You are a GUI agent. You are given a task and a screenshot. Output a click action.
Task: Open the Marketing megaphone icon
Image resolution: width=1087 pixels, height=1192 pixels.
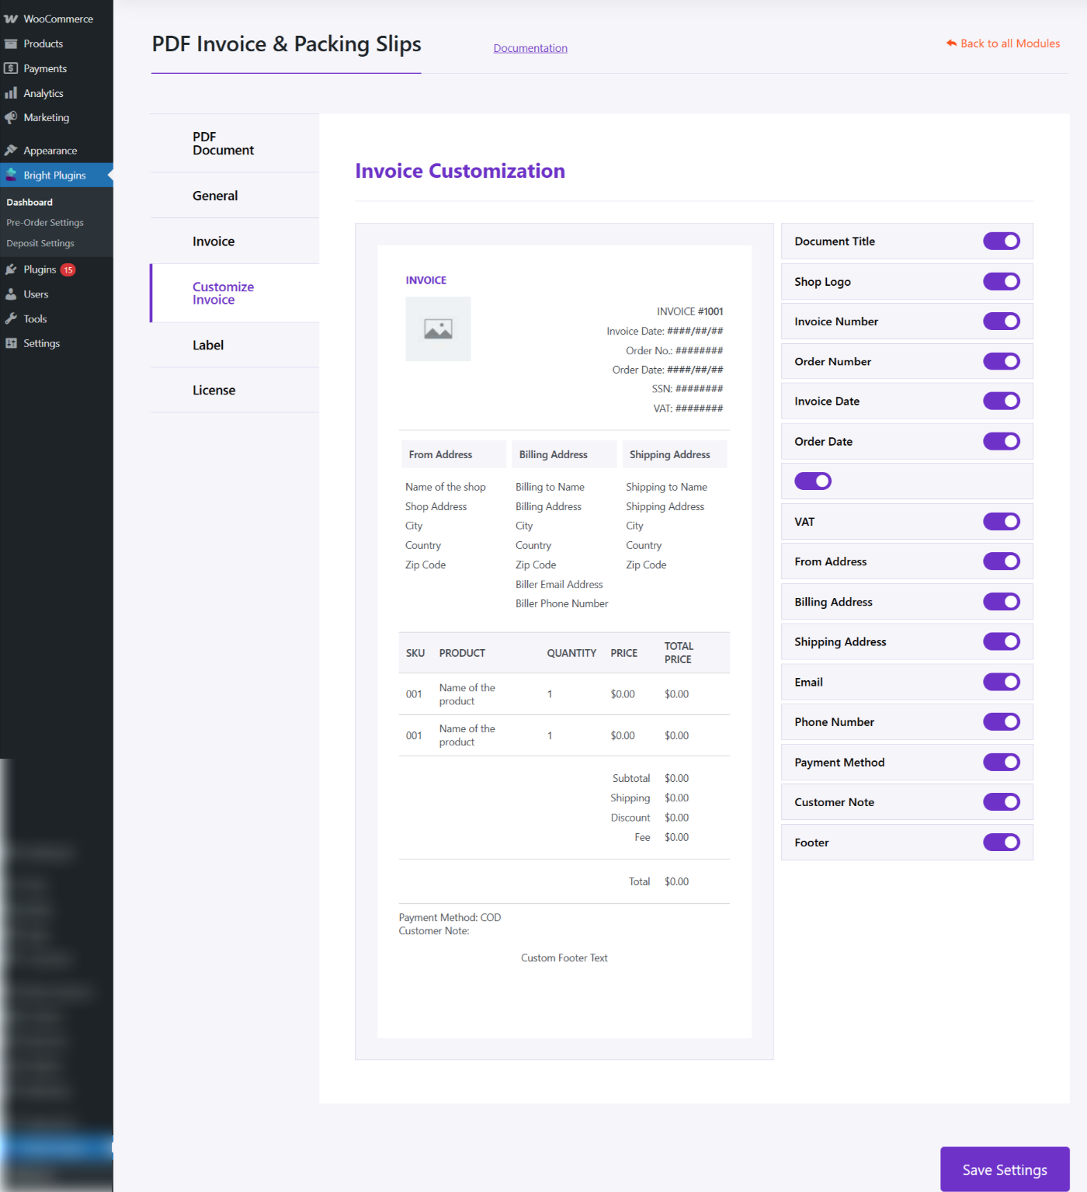pos(11,117)
